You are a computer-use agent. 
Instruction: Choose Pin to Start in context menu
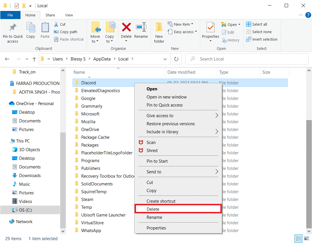pyautogui.click(x=178, y=161)
